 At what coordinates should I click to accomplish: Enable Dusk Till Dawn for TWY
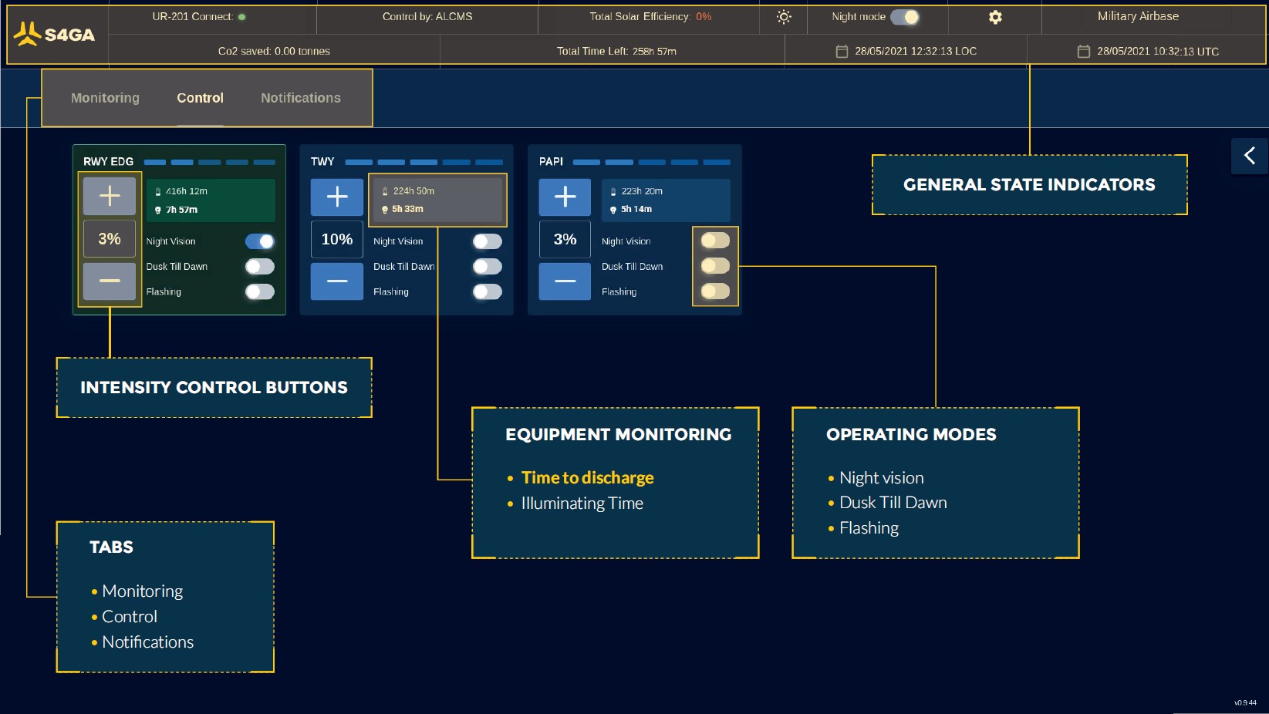(487, 266)
